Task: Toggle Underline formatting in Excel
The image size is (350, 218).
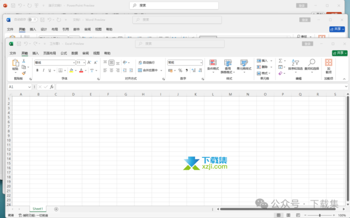Action: pos(50,70)
